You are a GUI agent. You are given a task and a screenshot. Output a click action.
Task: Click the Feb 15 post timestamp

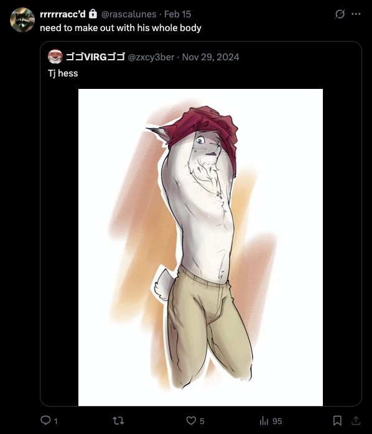point(177,14)
